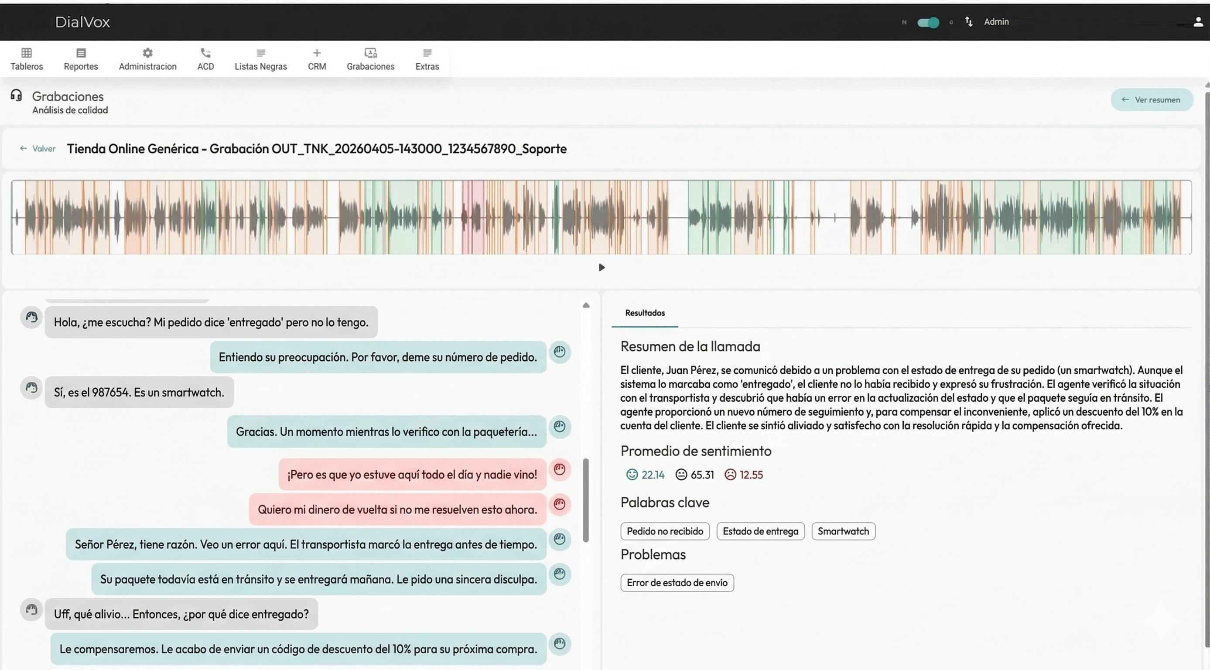Click the headphones icon beside Grabaciones heading

tap(16, 96)
